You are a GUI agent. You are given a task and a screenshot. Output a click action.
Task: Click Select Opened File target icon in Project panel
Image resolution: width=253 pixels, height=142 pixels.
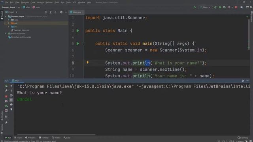[x=46, y=12]
